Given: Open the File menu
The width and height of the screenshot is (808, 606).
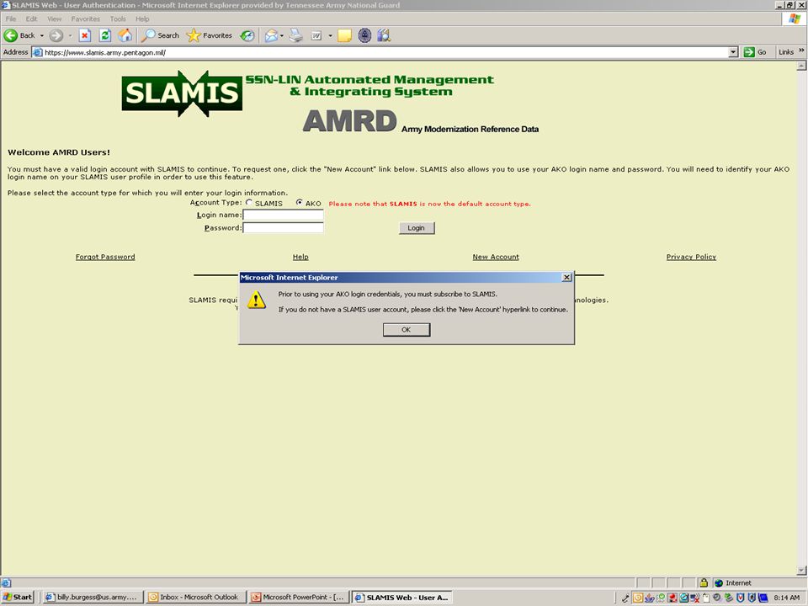Looking at the screenshot, I should tap(11, 19).
